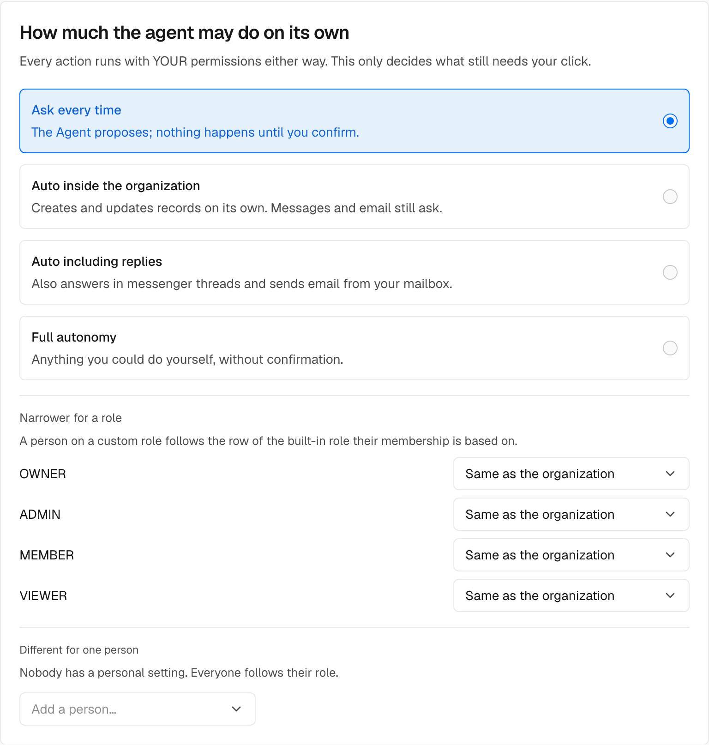Click the ADMIN row label text
709x745 pixels.
click(40, 515)
